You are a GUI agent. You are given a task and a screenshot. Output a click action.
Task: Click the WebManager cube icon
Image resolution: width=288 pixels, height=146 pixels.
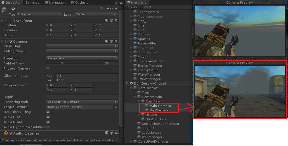pyautogui.click(x=139, y=137)
